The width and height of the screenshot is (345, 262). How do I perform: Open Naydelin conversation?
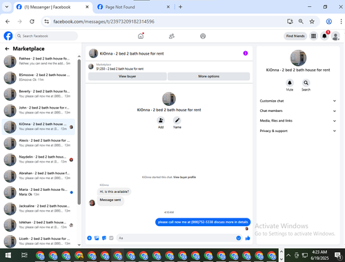pyautogui.click(x=39, y=159)
